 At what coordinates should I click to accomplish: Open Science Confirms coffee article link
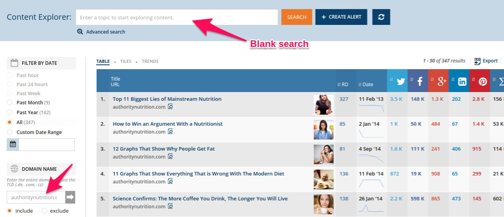200,199
